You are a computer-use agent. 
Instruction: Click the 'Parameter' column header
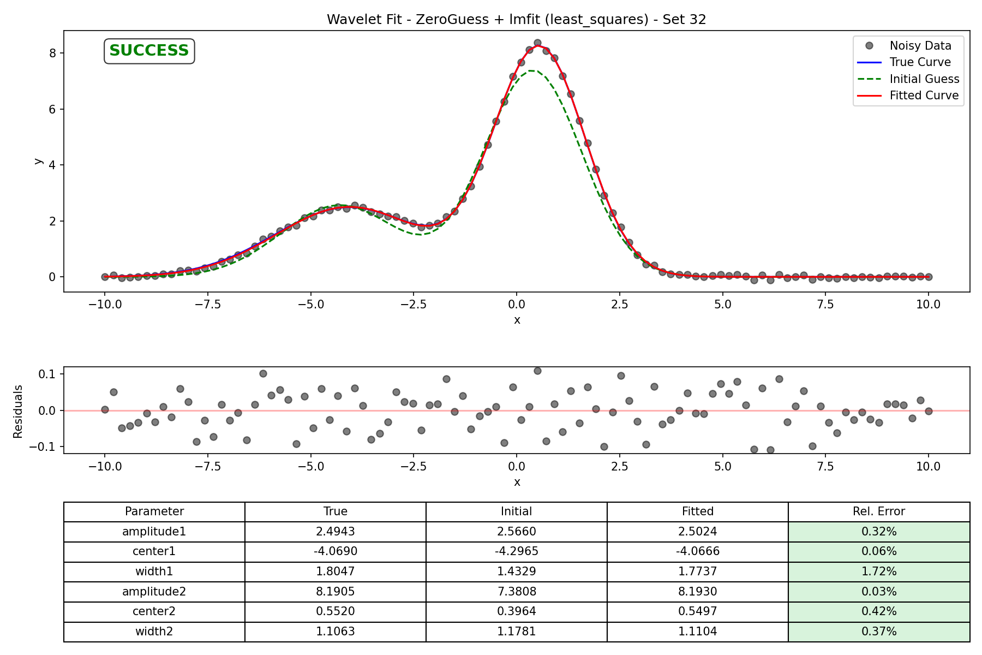click(154, 511)
